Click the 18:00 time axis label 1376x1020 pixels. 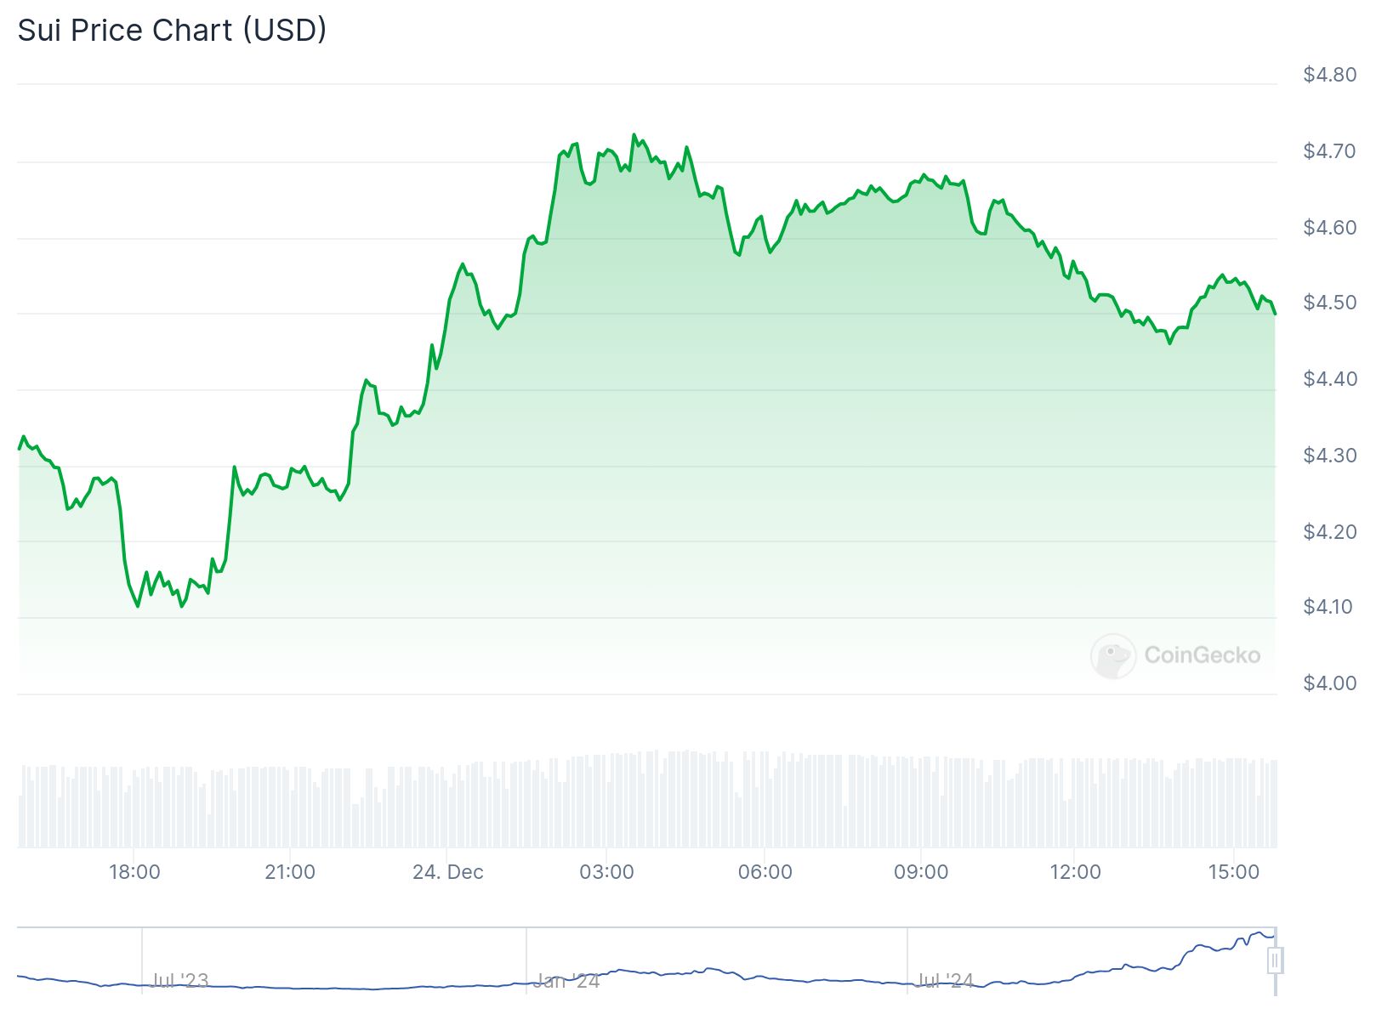(134, 872)
